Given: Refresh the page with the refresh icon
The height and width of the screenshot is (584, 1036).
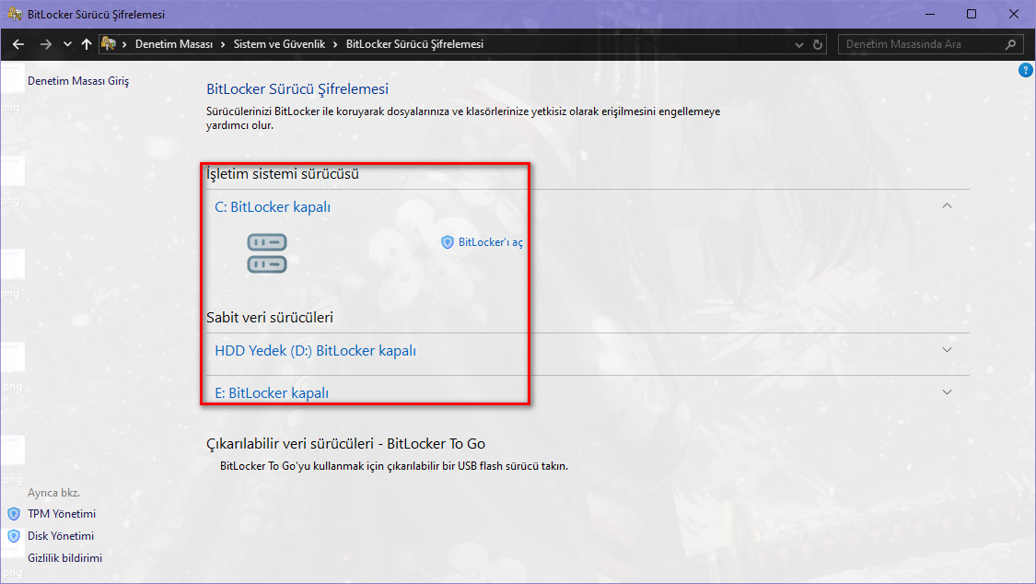Looking at the screenshot, I should (x=818, y=45).
